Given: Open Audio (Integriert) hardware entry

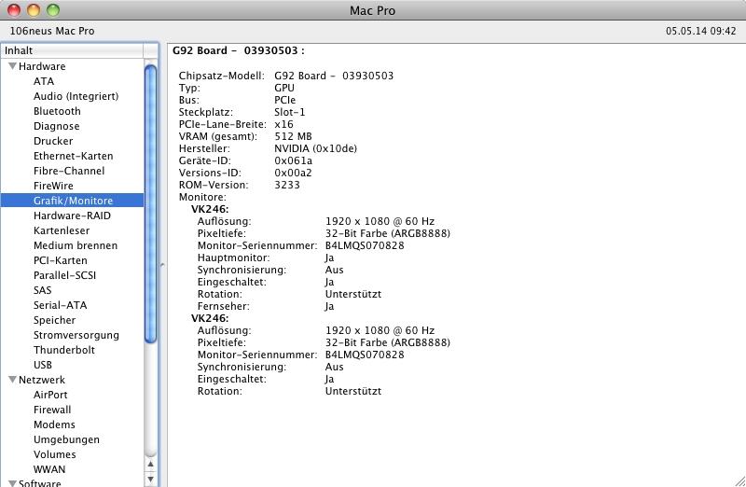Looking at the screenshot, I should click(x=76, y=96).
